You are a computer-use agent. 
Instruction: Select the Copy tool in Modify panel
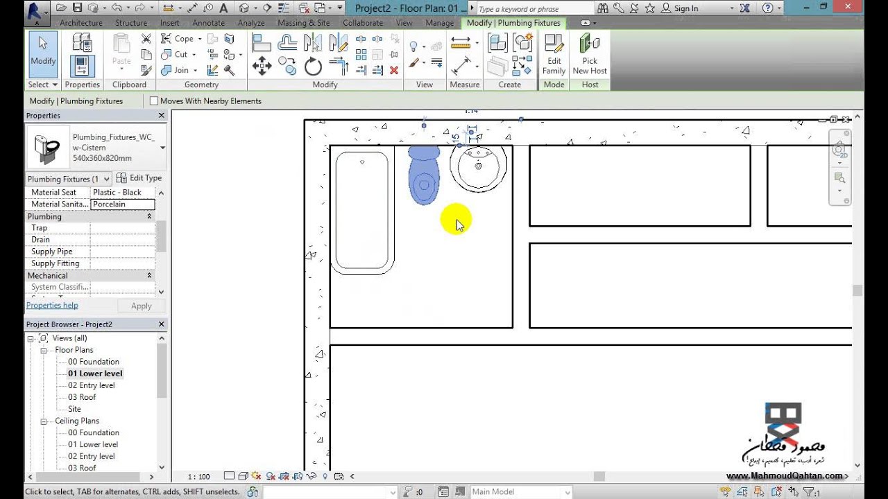287,67
